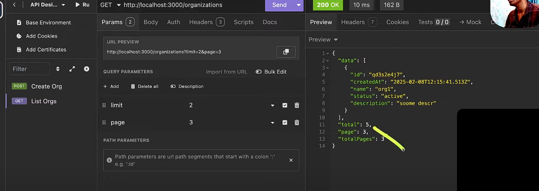Select the Create Org POST request

point(47,87)
